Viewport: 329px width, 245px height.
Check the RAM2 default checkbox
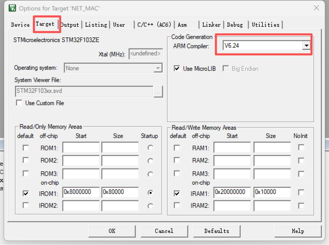pos(177,160)
